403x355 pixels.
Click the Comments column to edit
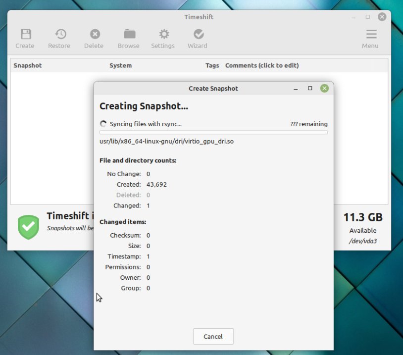[262, 65]
